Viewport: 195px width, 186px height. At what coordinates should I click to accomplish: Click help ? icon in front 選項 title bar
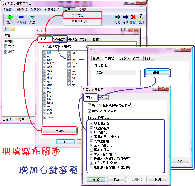(x=177, y=49)
